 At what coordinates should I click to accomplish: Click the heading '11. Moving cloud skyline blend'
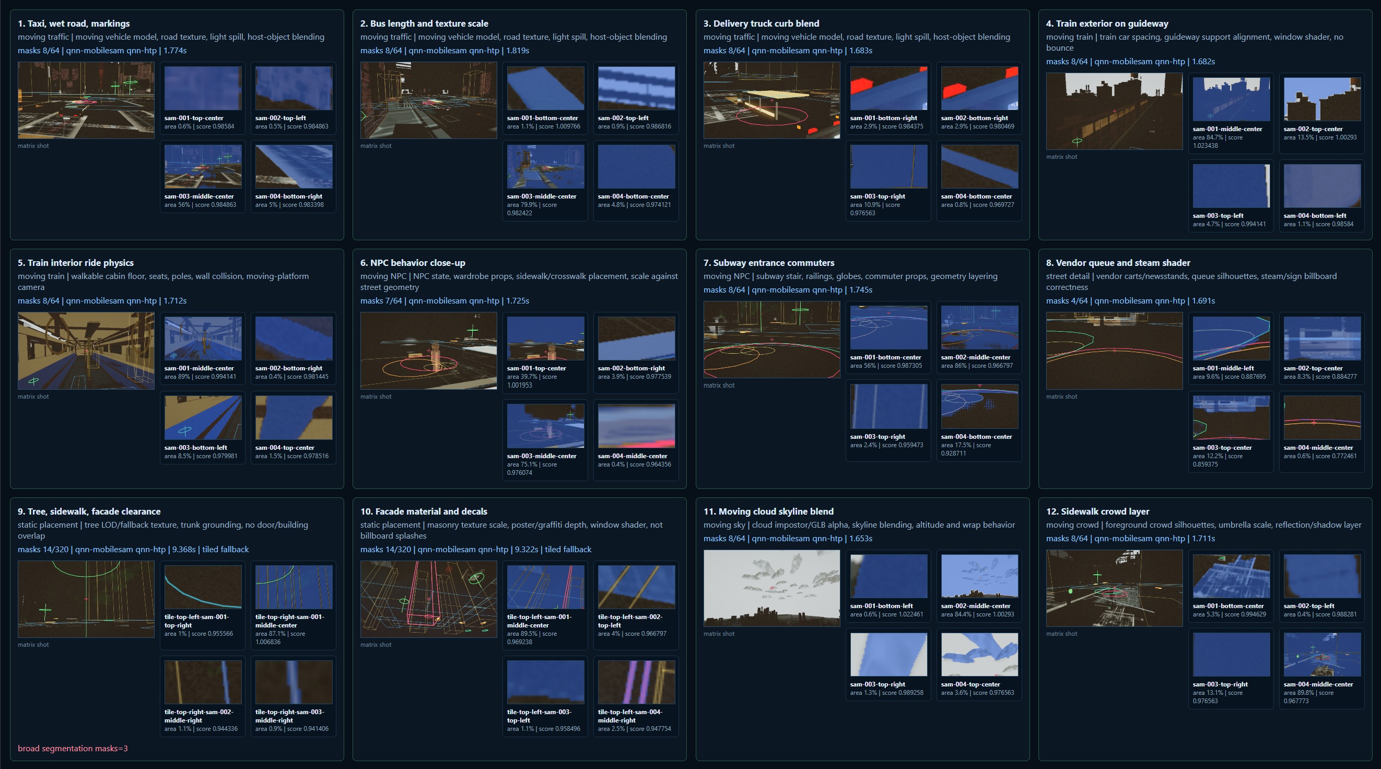[x=768, y=511]
